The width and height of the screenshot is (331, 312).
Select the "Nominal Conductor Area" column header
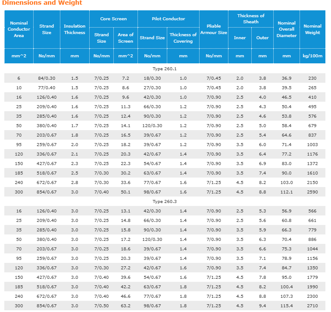click(x=19, y=29)
